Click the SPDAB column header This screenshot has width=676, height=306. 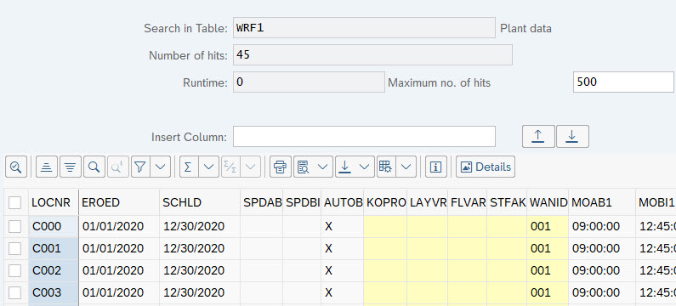point(262,202)
